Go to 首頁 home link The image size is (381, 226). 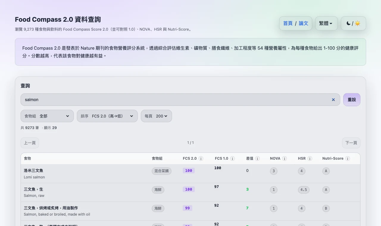coord(288,23)
